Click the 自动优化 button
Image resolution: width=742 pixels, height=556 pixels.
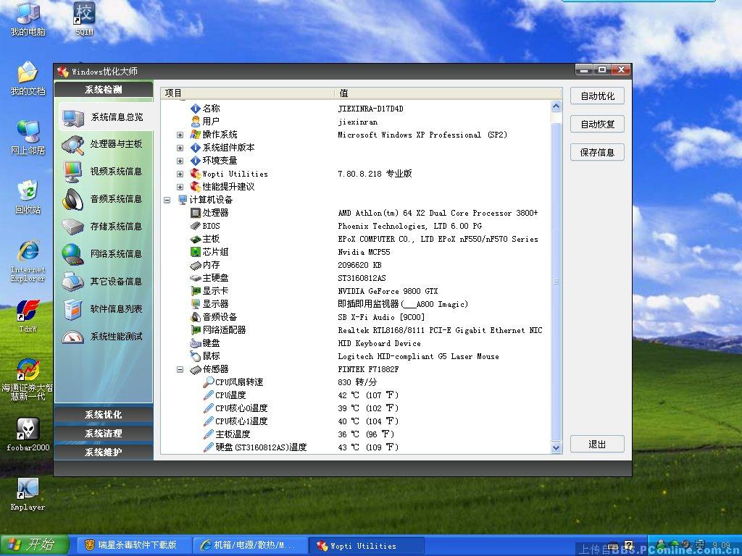(x=597, y=96)
